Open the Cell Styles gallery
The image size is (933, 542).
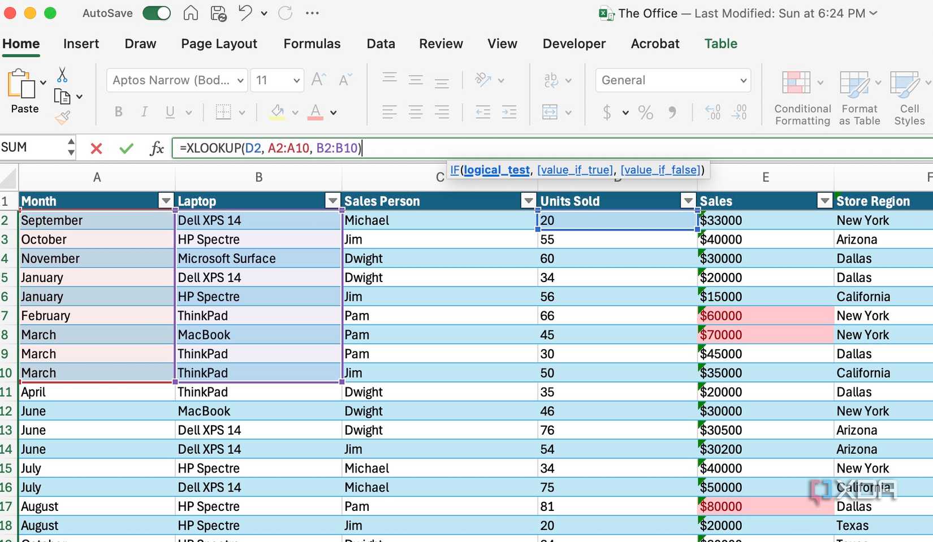click(x=908, y=96)
